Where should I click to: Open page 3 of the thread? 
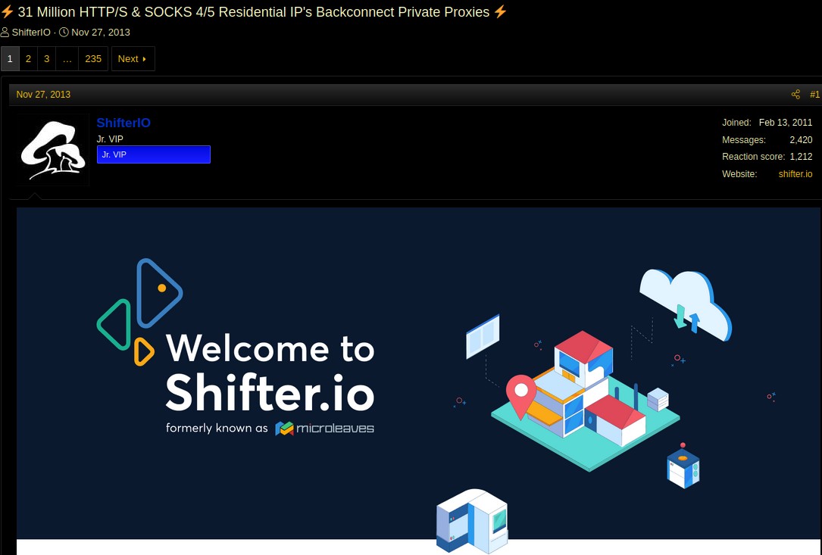click(x=47, y=59)
